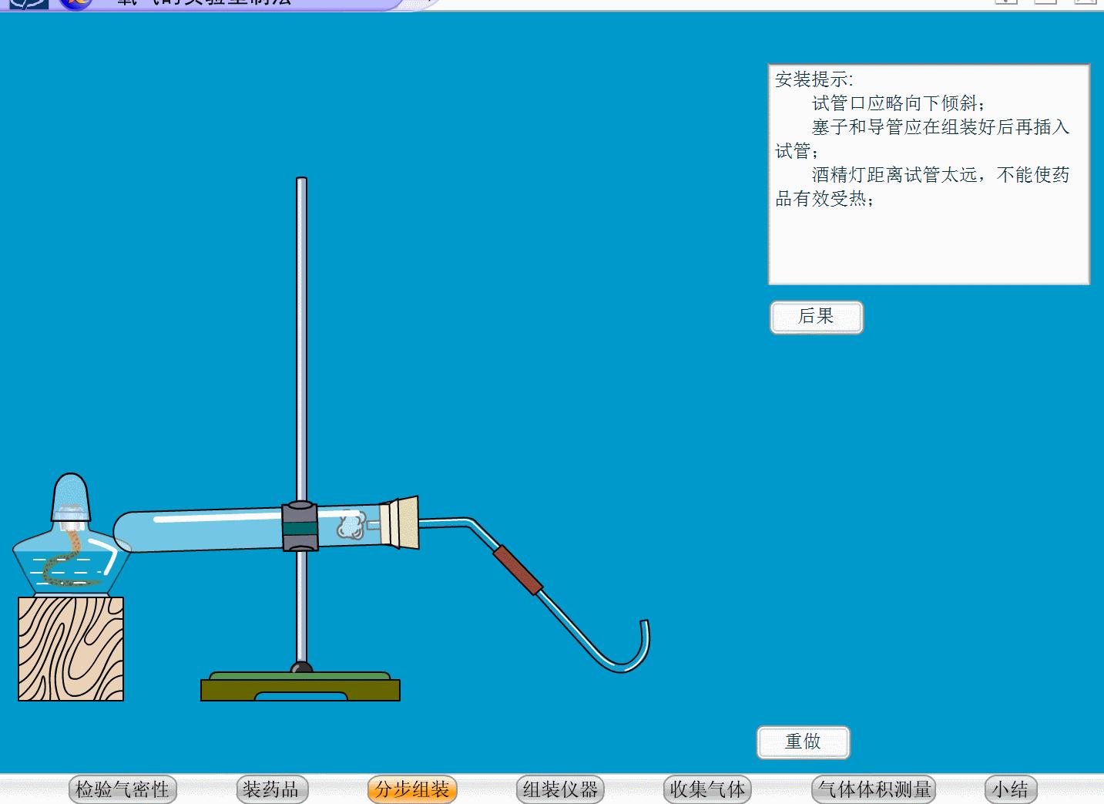
Task: Click the hint line starting 酒精灯距离试管太远
Action: (923, 187)
